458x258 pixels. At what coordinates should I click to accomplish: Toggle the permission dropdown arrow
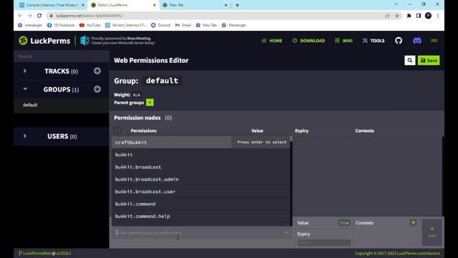286,232
